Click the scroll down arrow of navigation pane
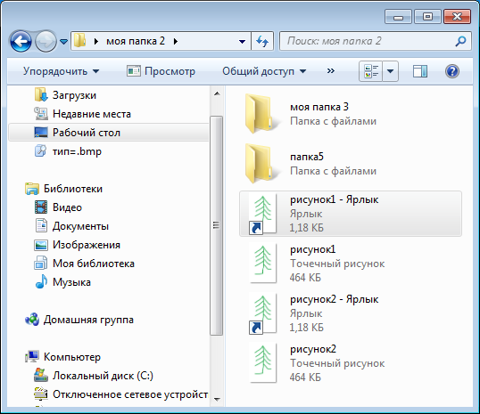Viewport: 480px width, 414px height. click(217, 400)
